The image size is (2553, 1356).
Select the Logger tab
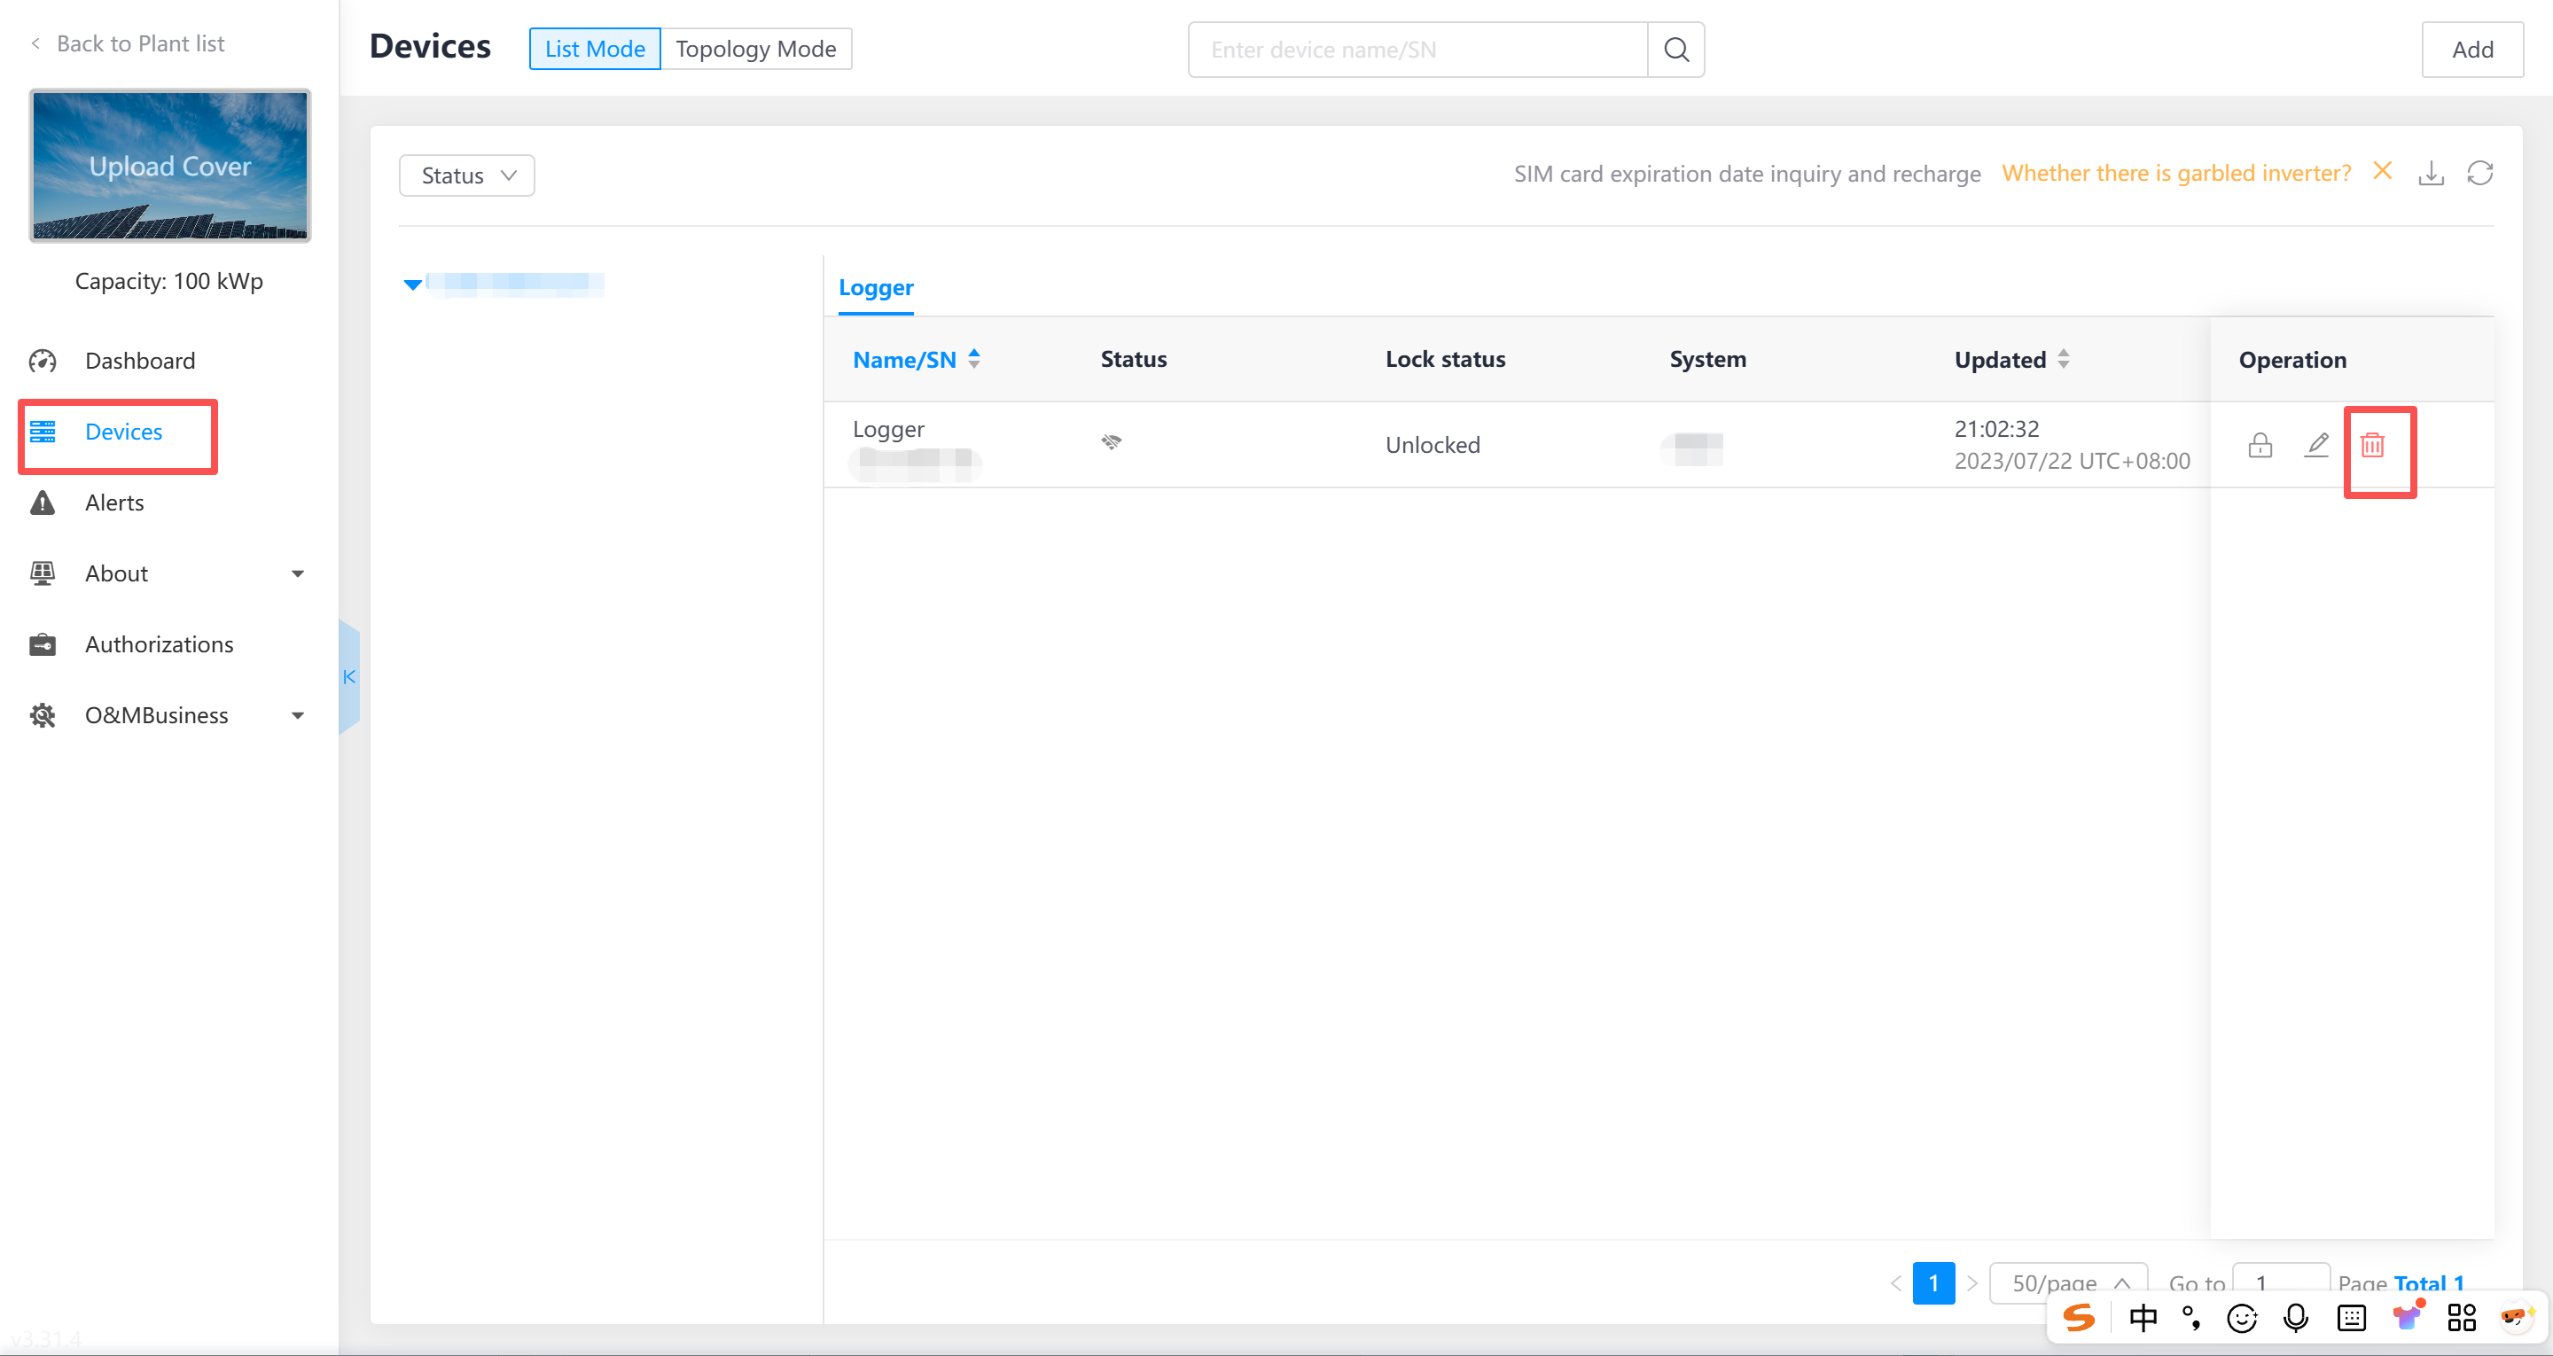tap(875, 287)
